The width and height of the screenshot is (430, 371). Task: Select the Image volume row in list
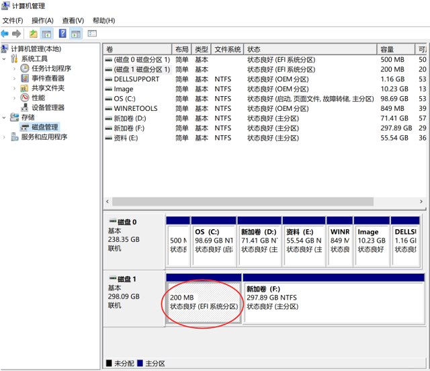(265, 89)
